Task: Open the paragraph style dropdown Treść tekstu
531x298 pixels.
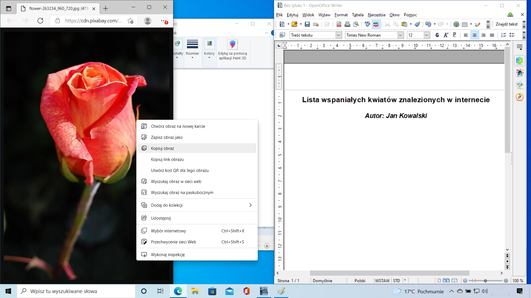Action: 339,35
